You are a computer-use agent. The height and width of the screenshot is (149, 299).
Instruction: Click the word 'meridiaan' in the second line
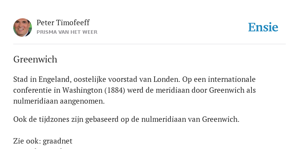click(x=172, y=90)
